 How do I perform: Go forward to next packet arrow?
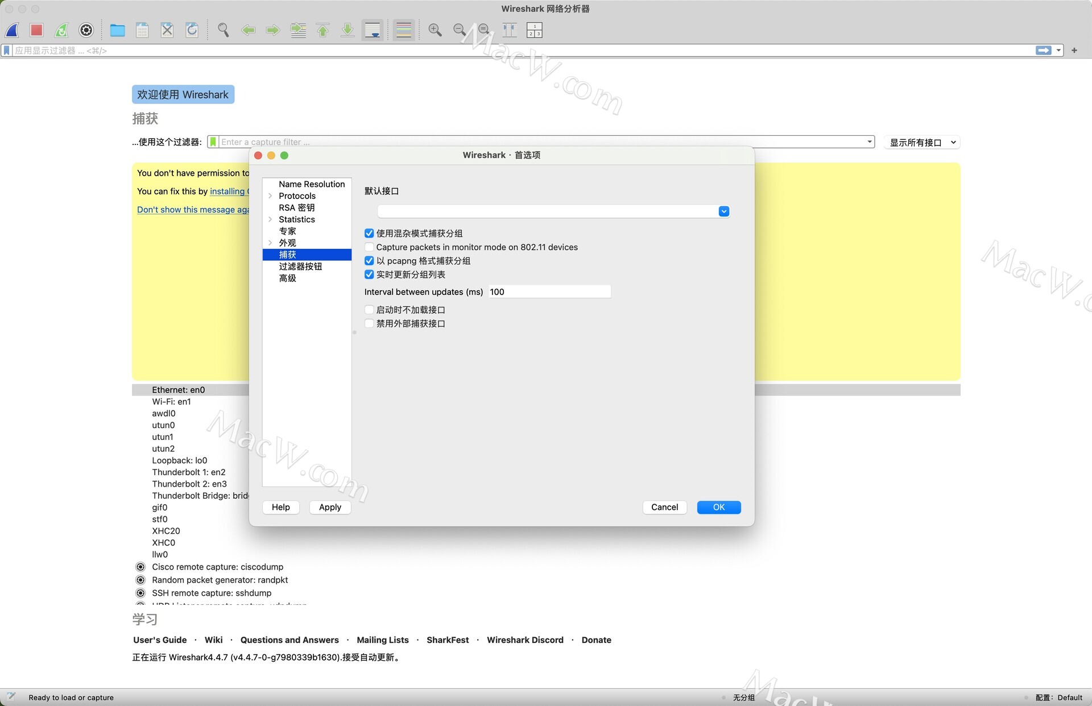click(x=273, y=30)
